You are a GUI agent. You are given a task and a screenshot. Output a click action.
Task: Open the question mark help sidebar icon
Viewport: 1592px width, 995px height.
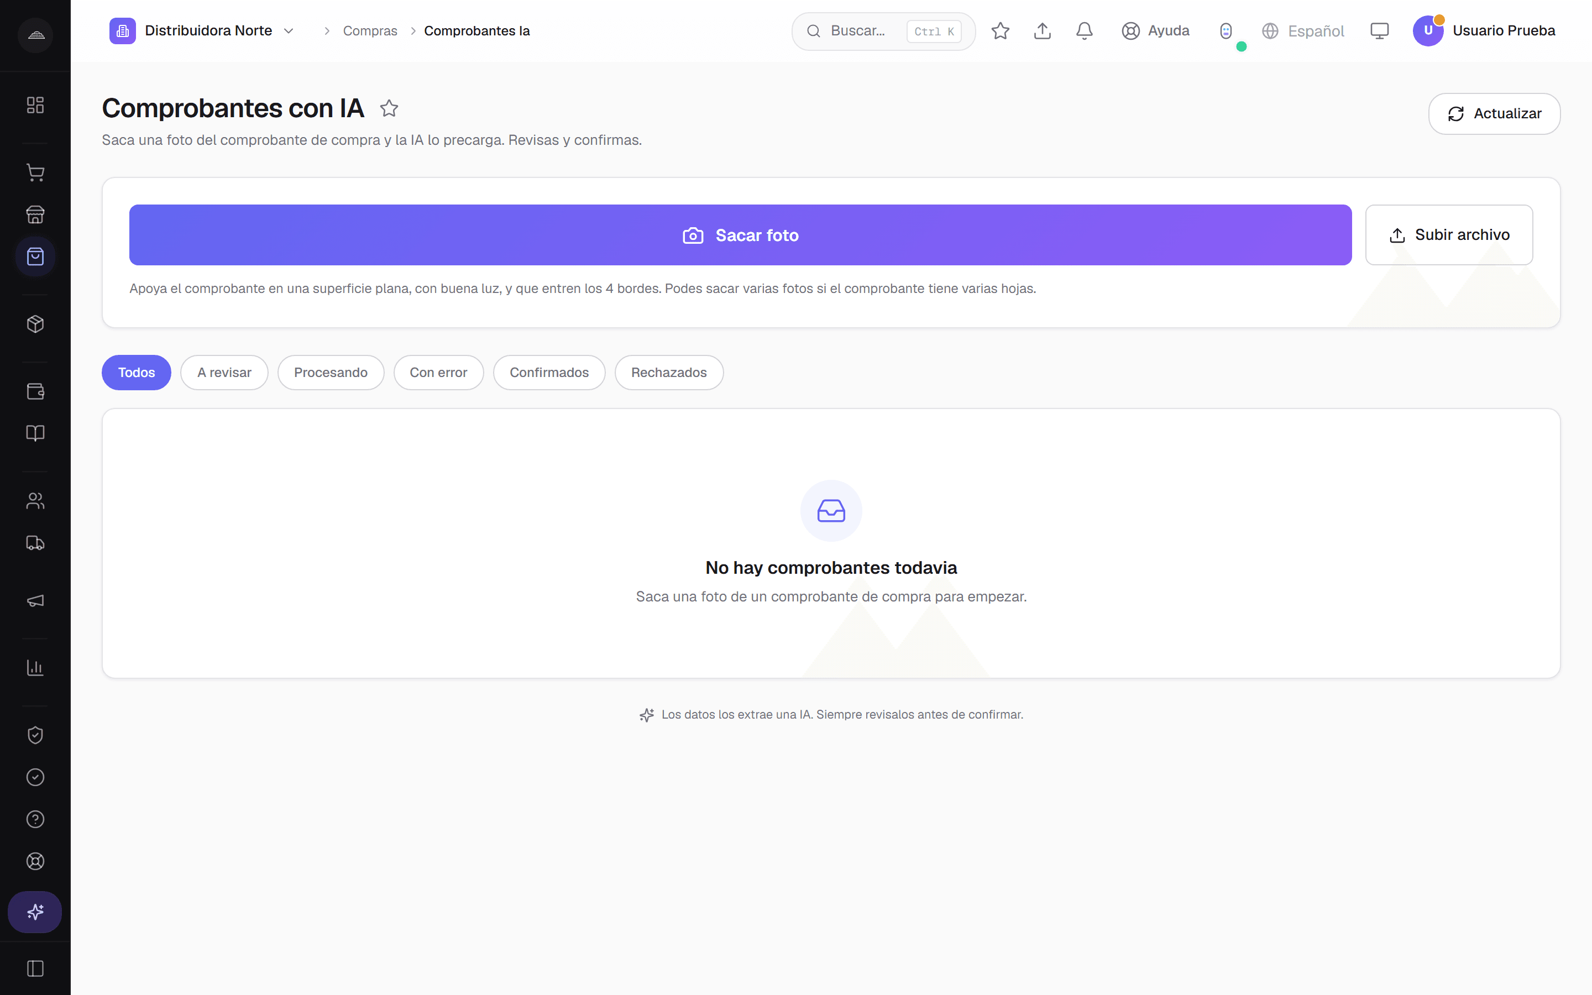(35, 819)
